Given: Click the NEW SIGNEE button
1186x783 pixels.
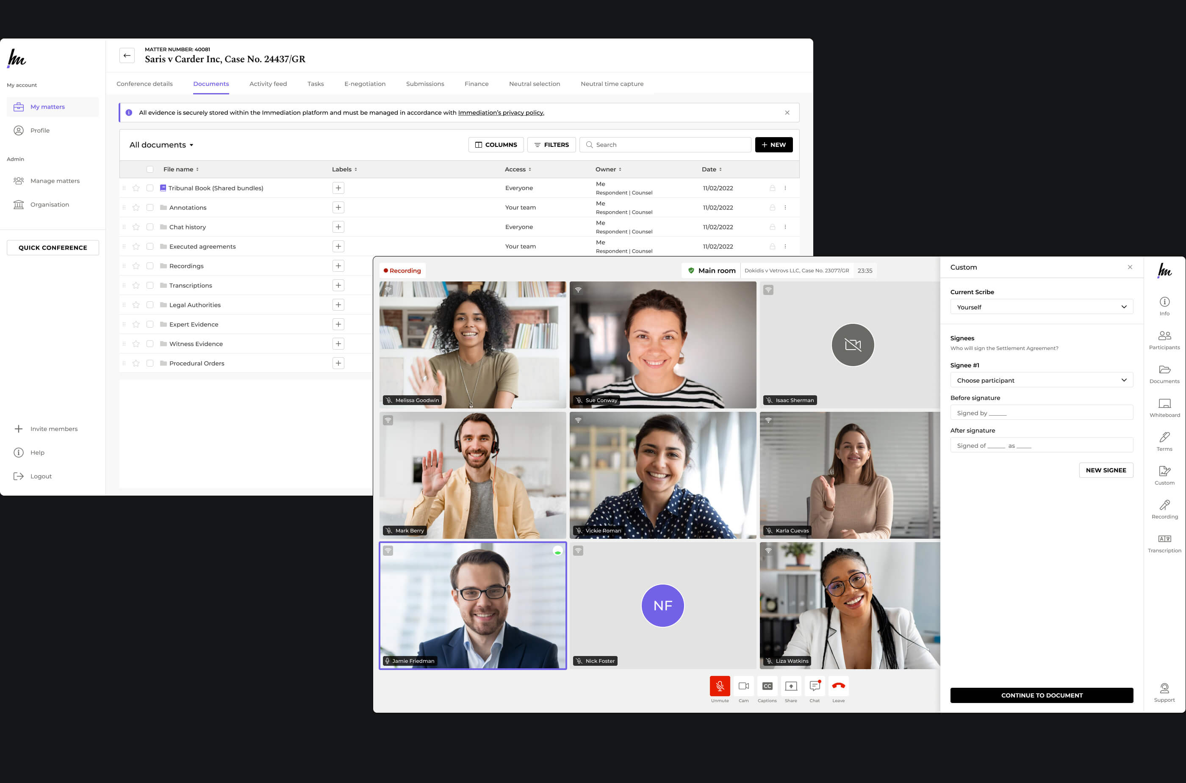Looking at the screenshot, I should coord(1106,470).
